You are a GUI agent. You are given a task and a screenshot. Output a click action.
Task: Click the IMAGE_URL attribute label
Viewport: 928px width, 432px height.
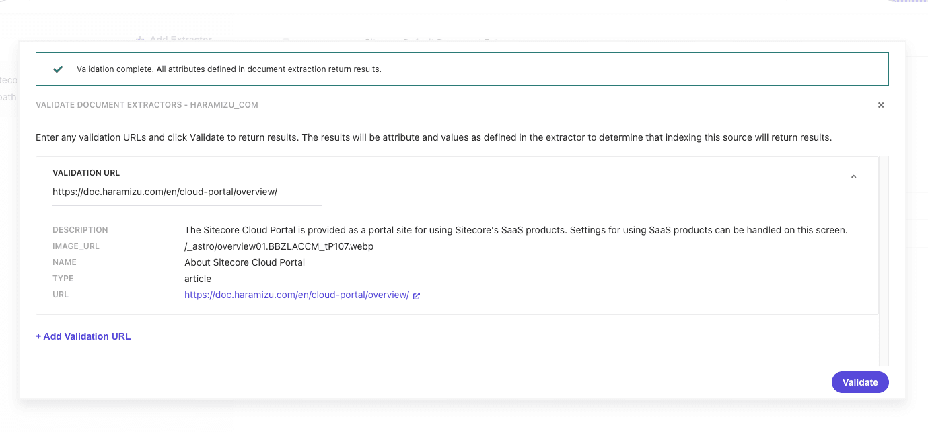pyautogui.click(x=76, y=246)
